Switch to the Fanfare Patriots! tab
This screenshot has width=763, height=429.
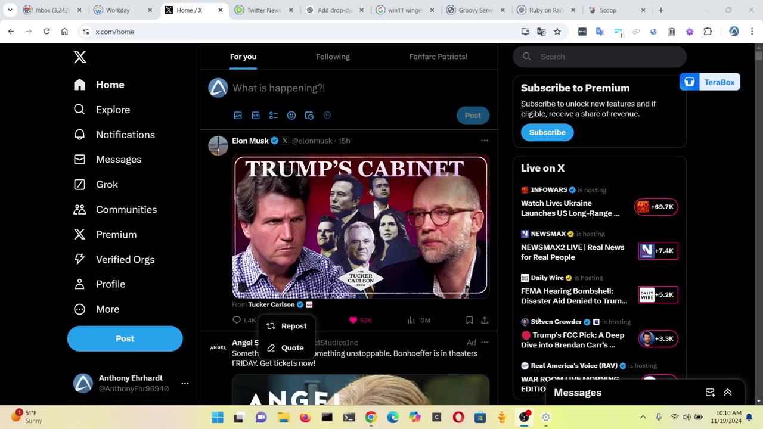point(438,57)
